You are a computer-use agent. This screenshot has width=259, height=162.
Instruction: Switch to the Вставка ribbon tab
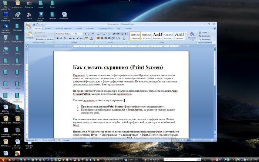(x=48, y=28)
